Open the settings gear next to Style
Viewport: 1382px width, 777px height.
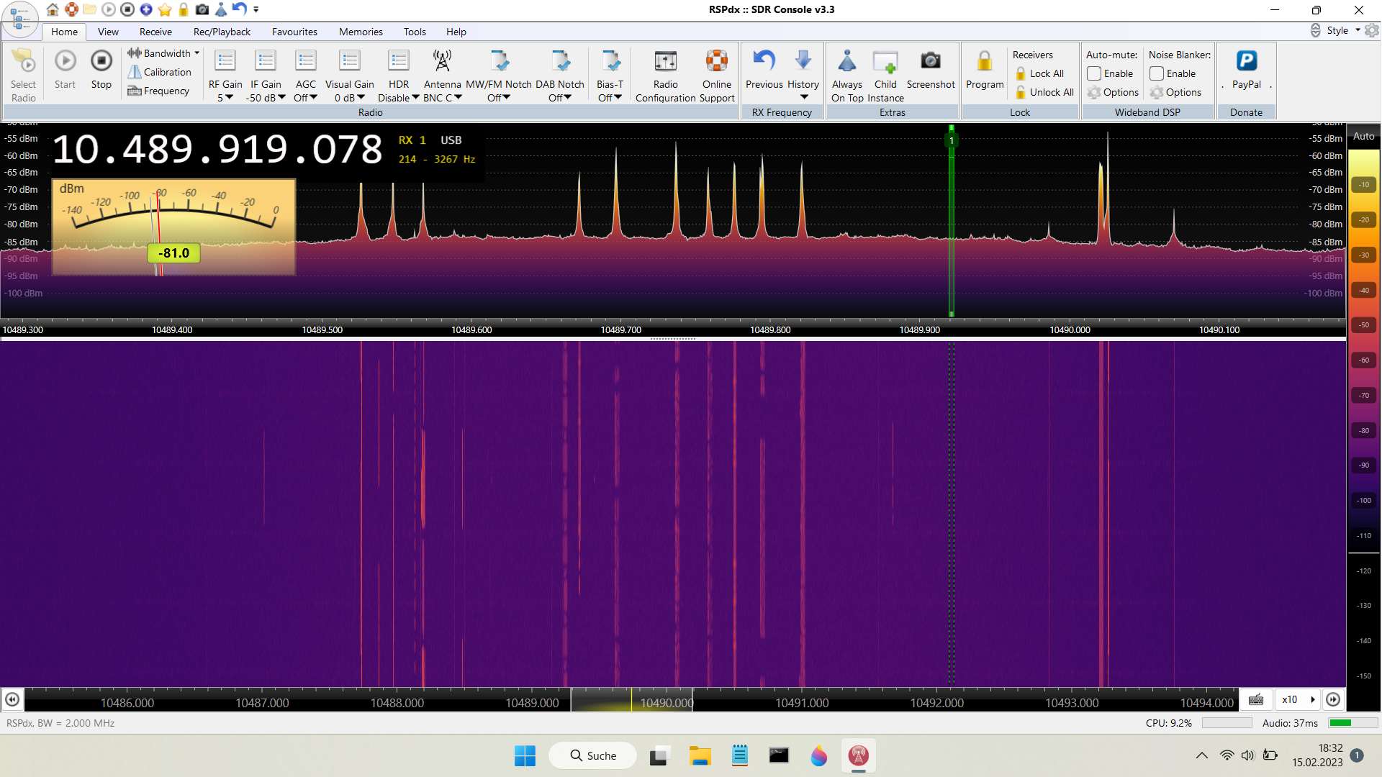1372,30
